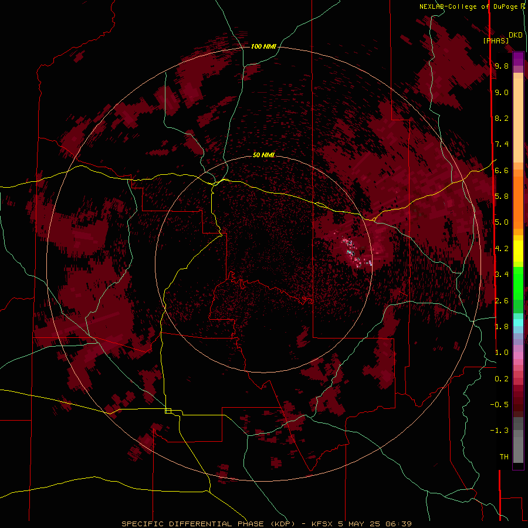Click the 4.2 scale value

(x=502, y=249)
